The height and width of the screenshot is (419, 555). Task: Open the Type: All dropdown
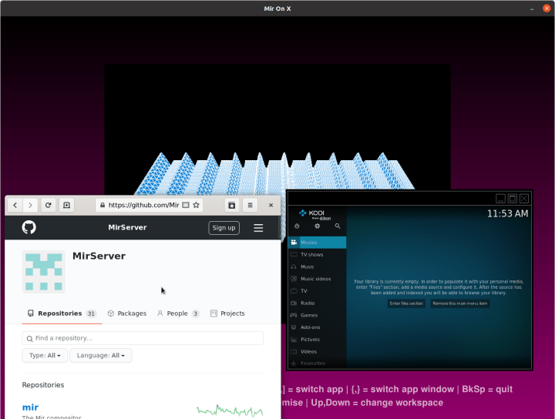coord(45,355)
